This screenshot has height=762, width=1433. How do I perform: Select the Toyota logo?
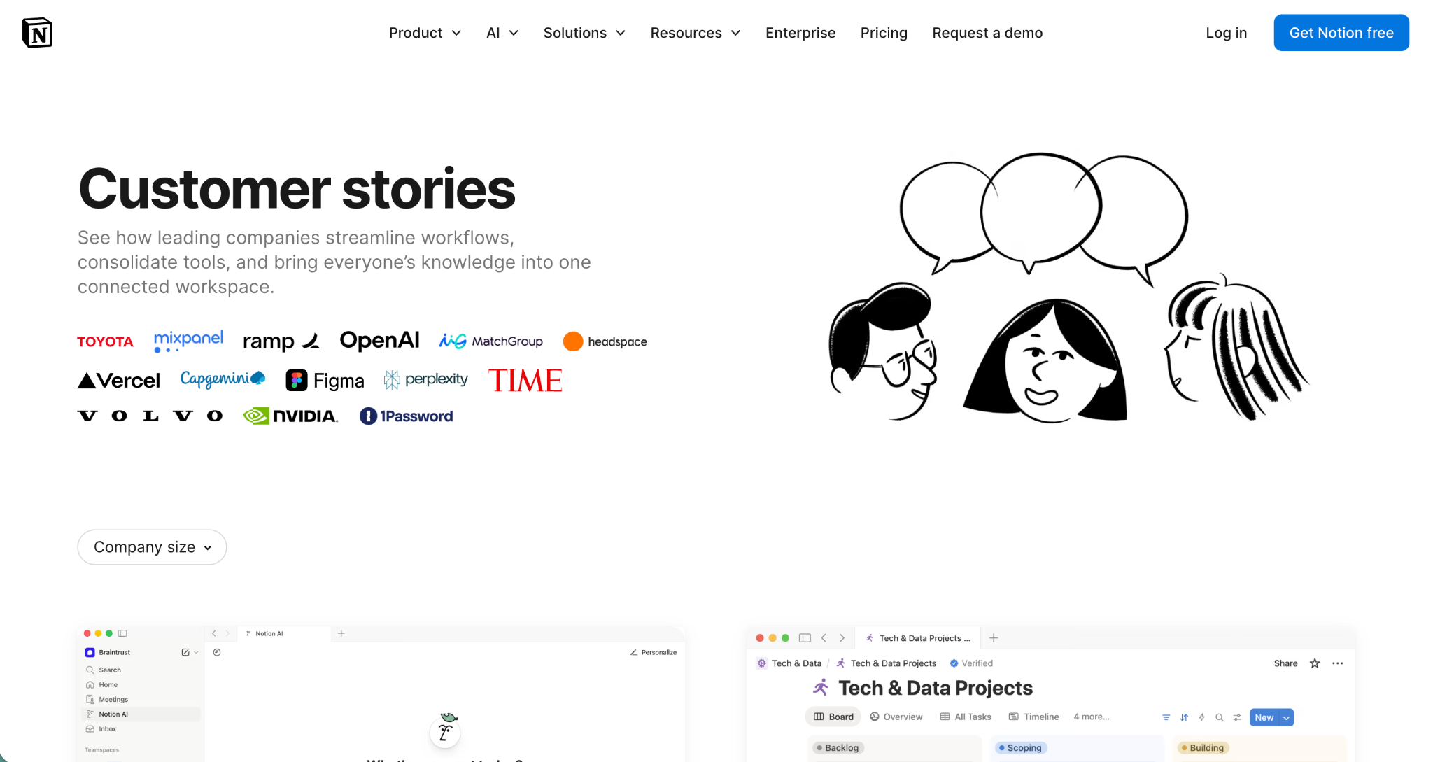105,341
